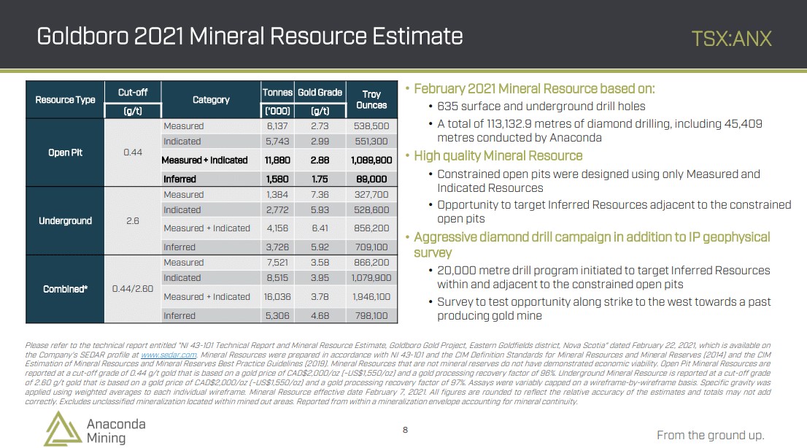Select the 2,772 tonnes value

[x=277, y=210]
